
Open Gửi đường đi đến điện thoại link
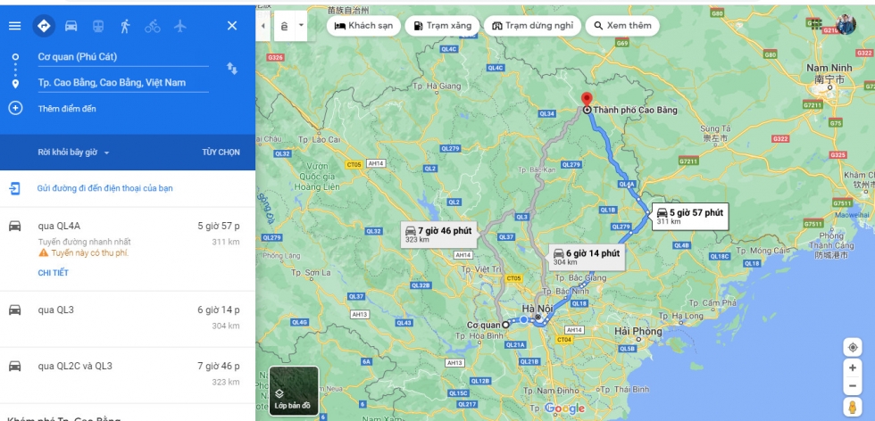point(105,188)
